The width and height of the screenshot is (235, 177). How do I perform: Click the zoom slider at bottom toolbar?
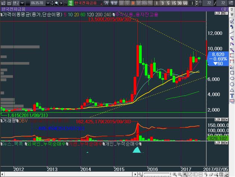point(157,174)
